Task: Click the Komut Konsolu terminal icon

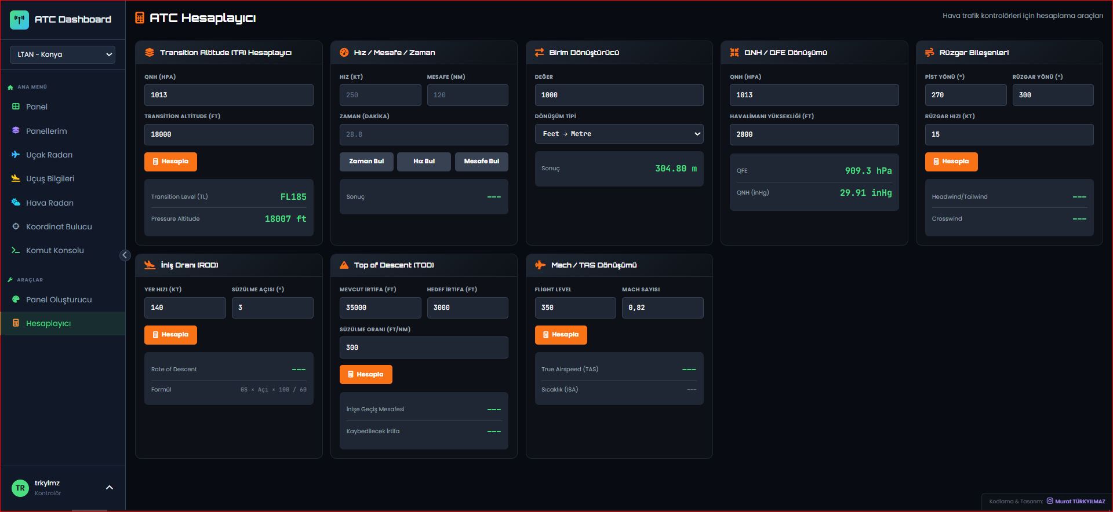Action: (16, 250)
